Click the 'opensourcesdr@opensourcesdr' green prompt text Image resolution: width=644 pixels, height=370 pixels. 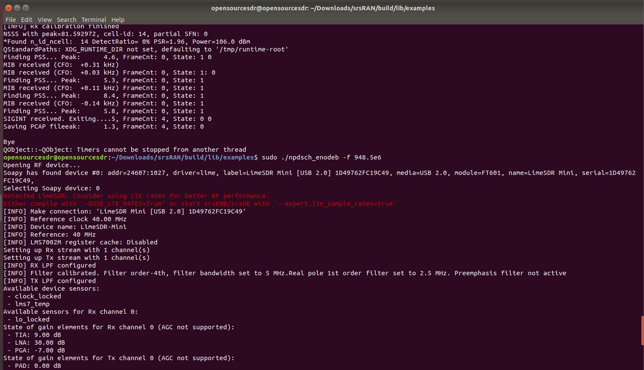(55, 157)
